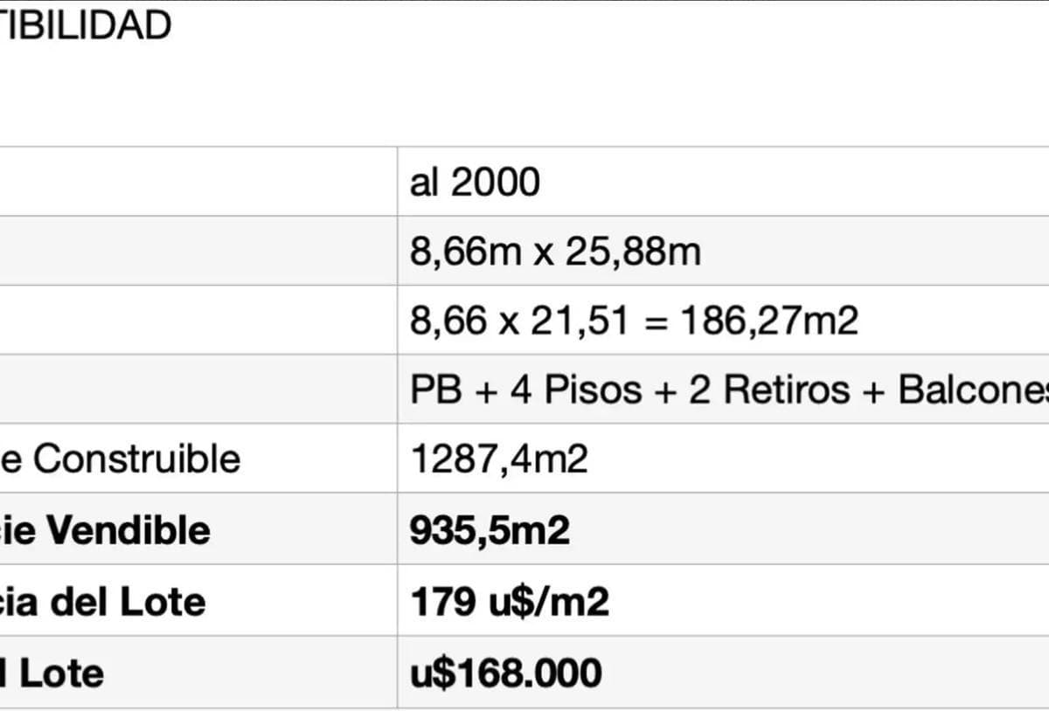
Task: Click the '179 u$/m2' value cell
Action: [x=509, y=602]
